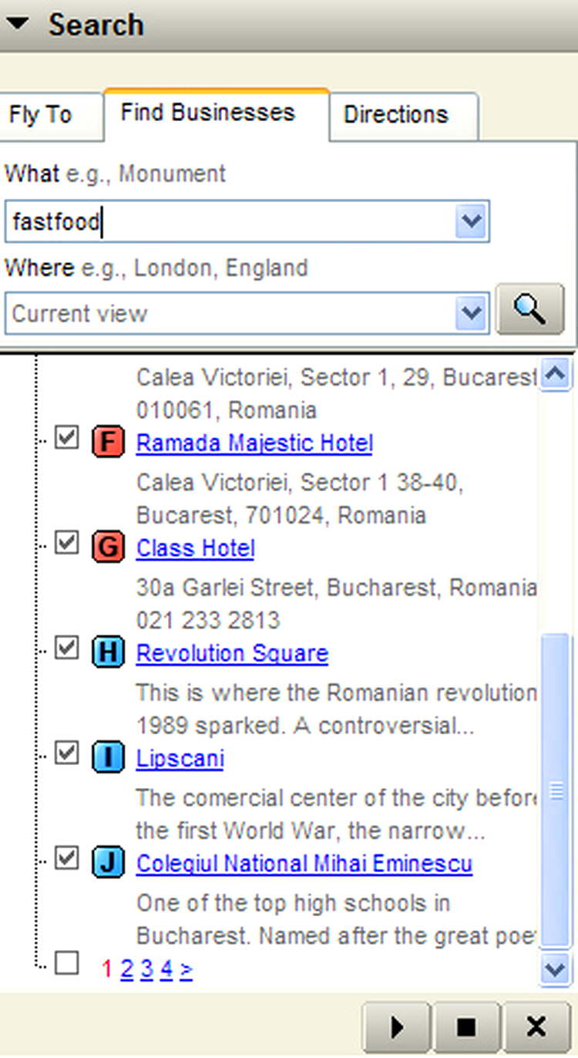Open the Where field dropdown arrow
Viewport: 578px width, 1058px height.
471,314
